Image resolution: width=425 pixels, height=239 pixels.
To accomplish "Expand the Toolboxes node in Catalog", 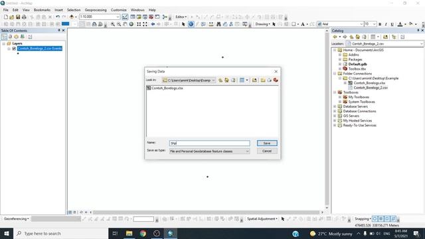I will tap(335, 92).
